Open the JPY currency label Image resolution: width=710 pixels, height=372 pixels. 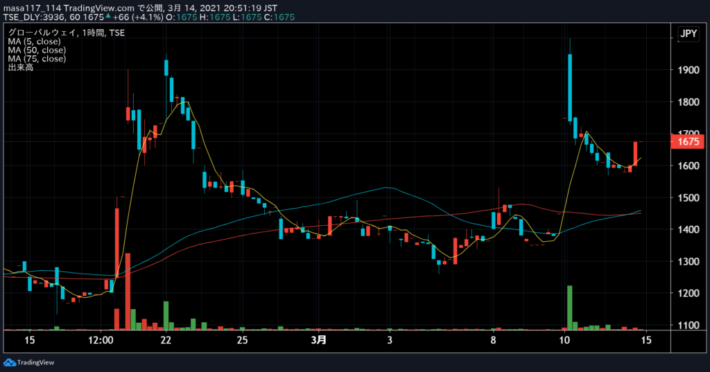[689, 33]
